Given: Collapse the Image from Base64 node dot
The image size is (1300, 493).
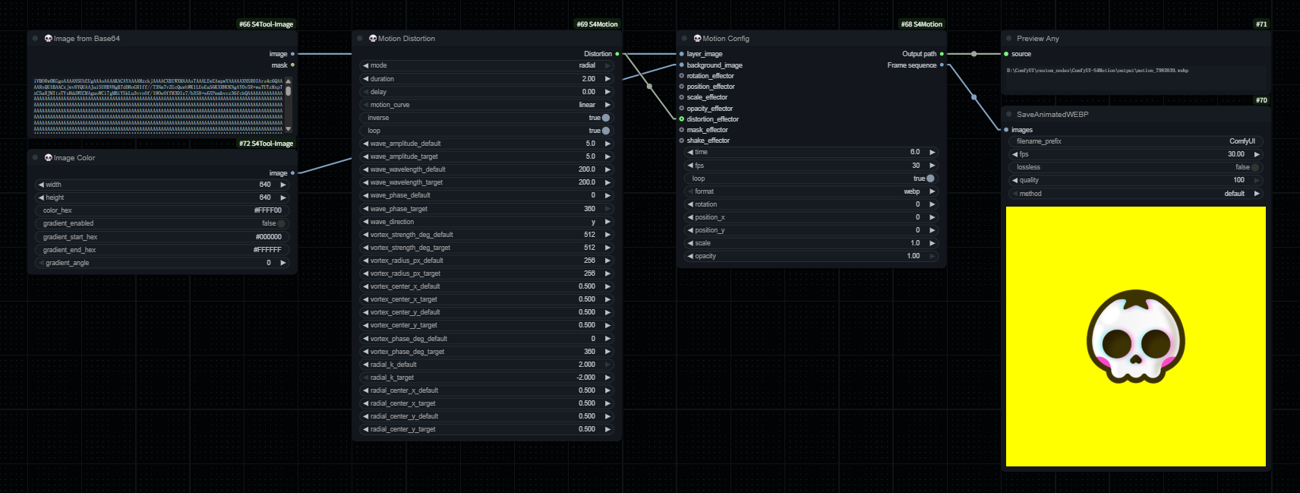Looking at the screenshot, I should coord(36,39).
